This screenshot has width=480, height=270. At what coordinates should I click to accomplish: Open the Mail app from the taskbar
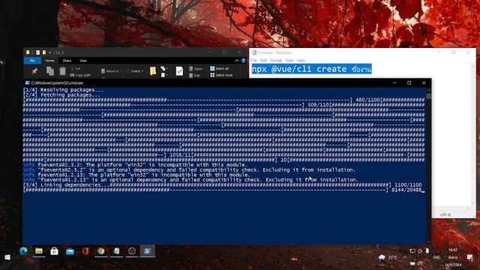click(70, 251)
